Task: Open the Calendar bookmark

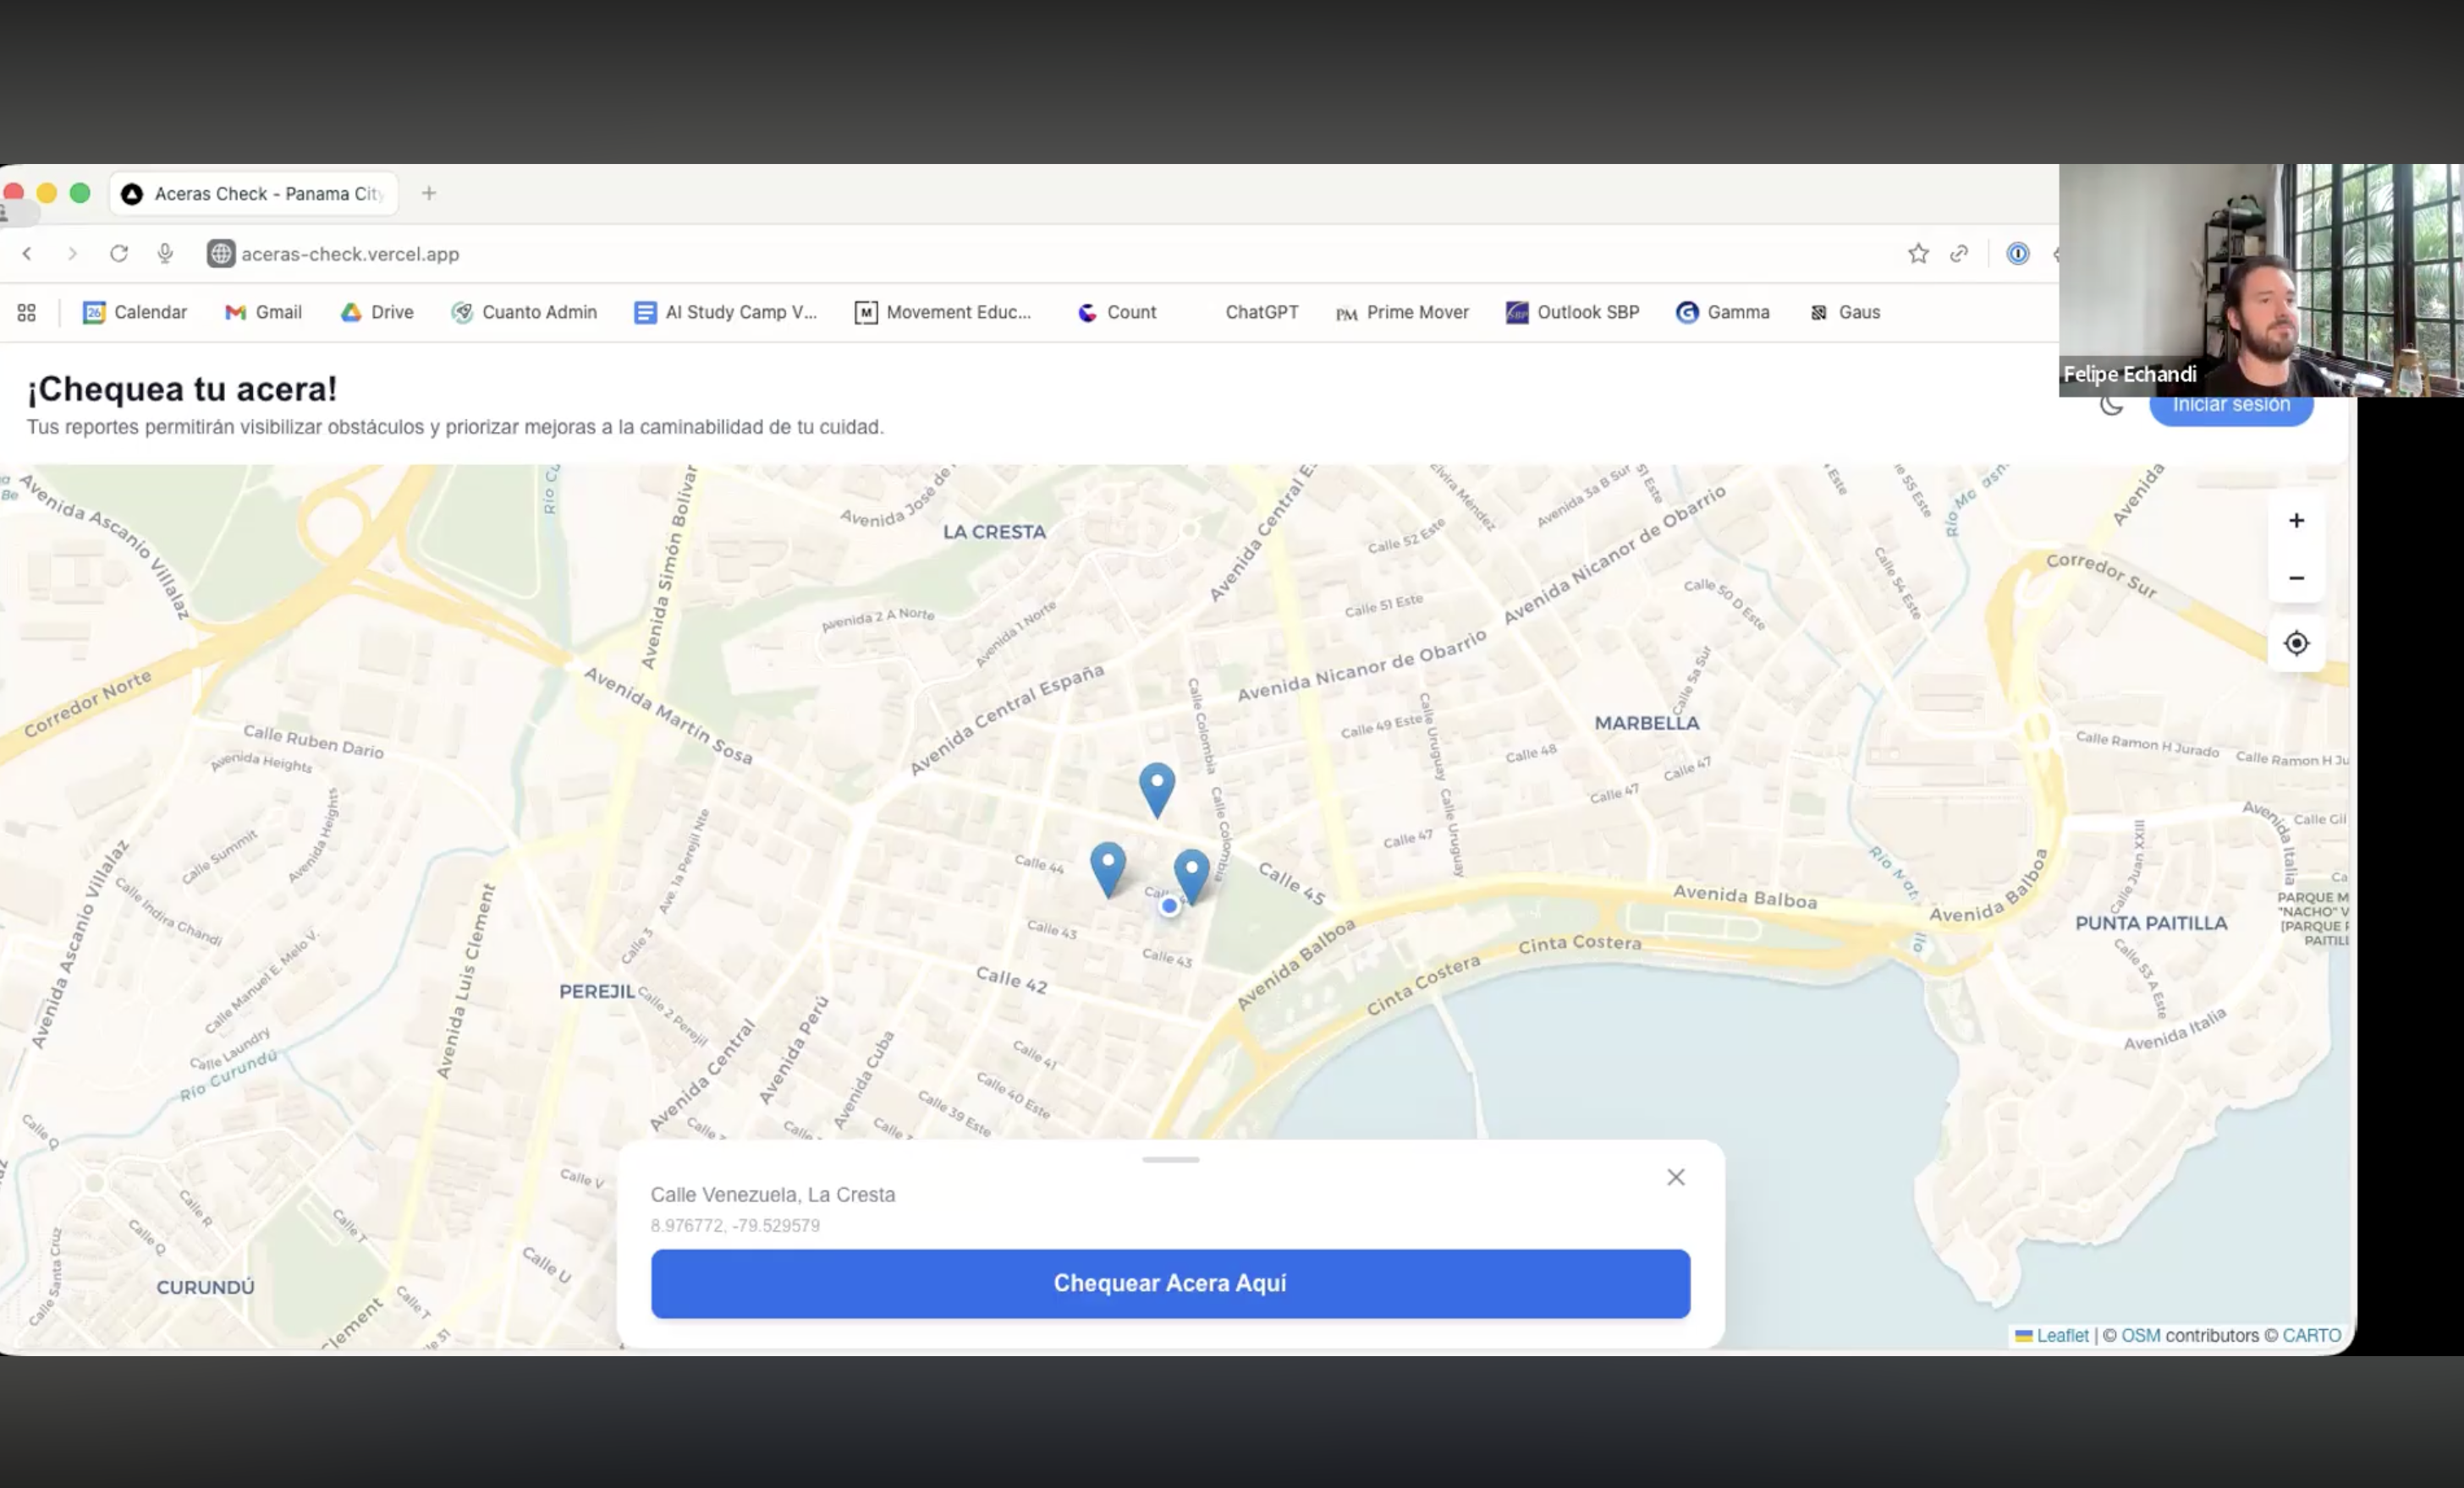Action: point(135,312)
